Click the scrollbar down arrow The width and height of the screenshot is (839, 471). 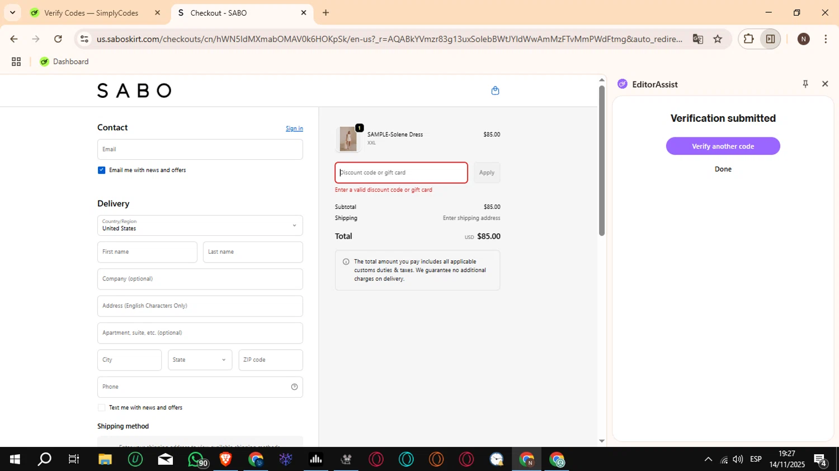coord(602,441)
